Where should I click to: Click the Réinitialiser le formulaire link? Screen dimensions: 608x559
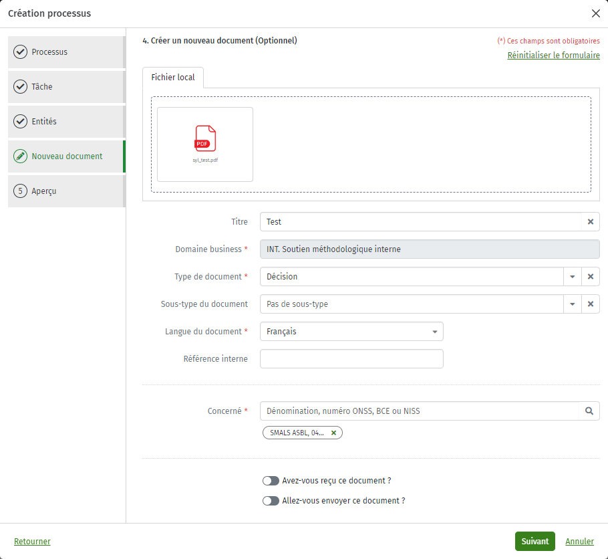coord(553,55)
